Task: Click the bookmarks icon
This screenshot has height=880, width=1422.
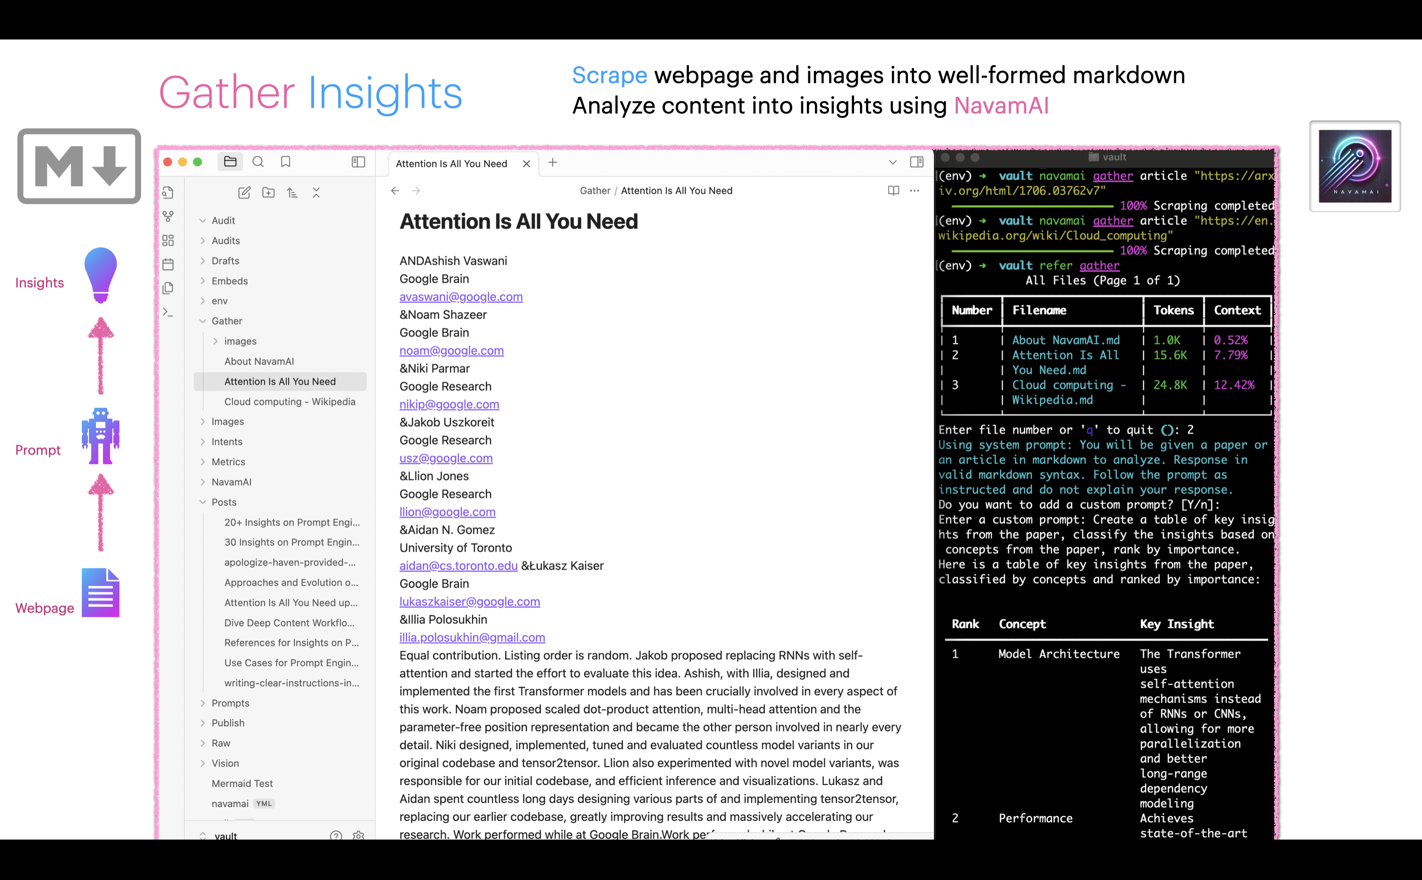Action: point(286,162)
